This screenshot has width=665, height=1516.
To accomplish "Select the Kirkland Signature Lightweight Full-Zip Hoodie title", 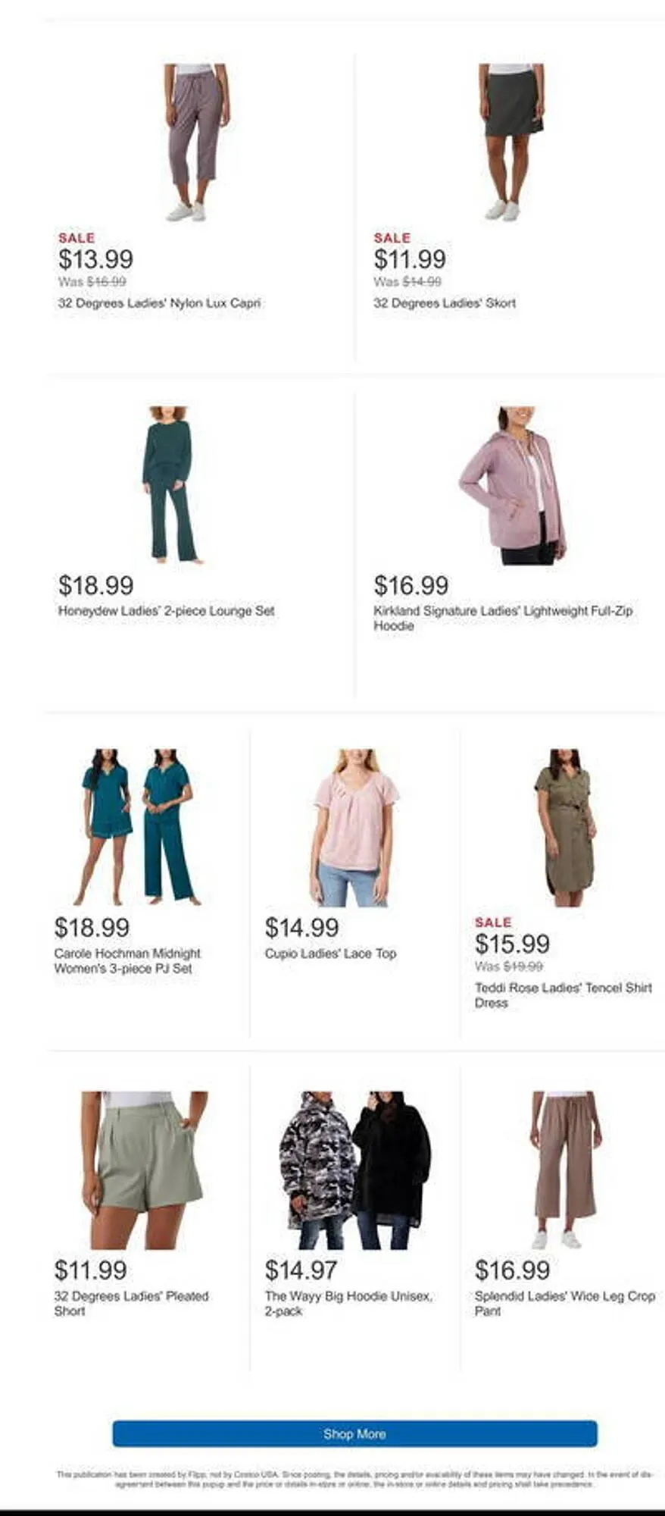I will click(503, 618).
